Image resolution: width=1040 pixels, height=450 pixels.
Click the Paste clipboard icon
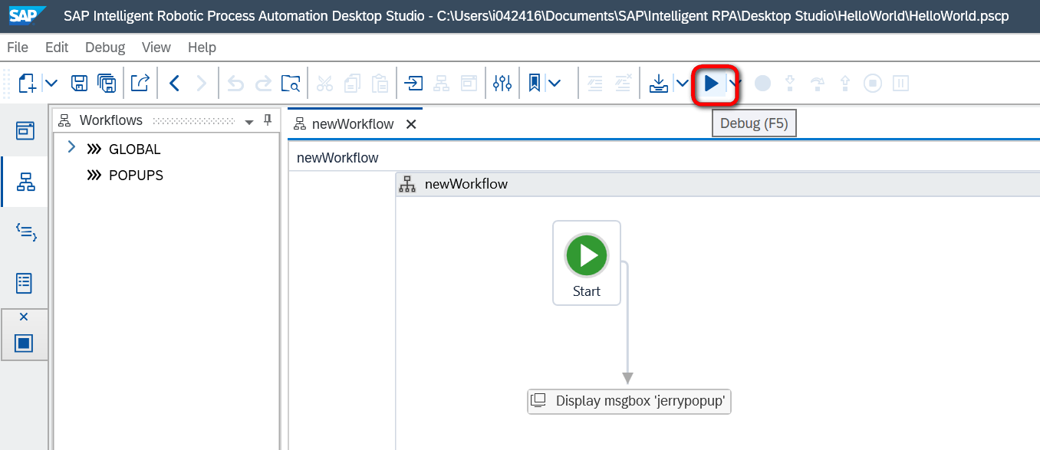[x=380, y=83]
